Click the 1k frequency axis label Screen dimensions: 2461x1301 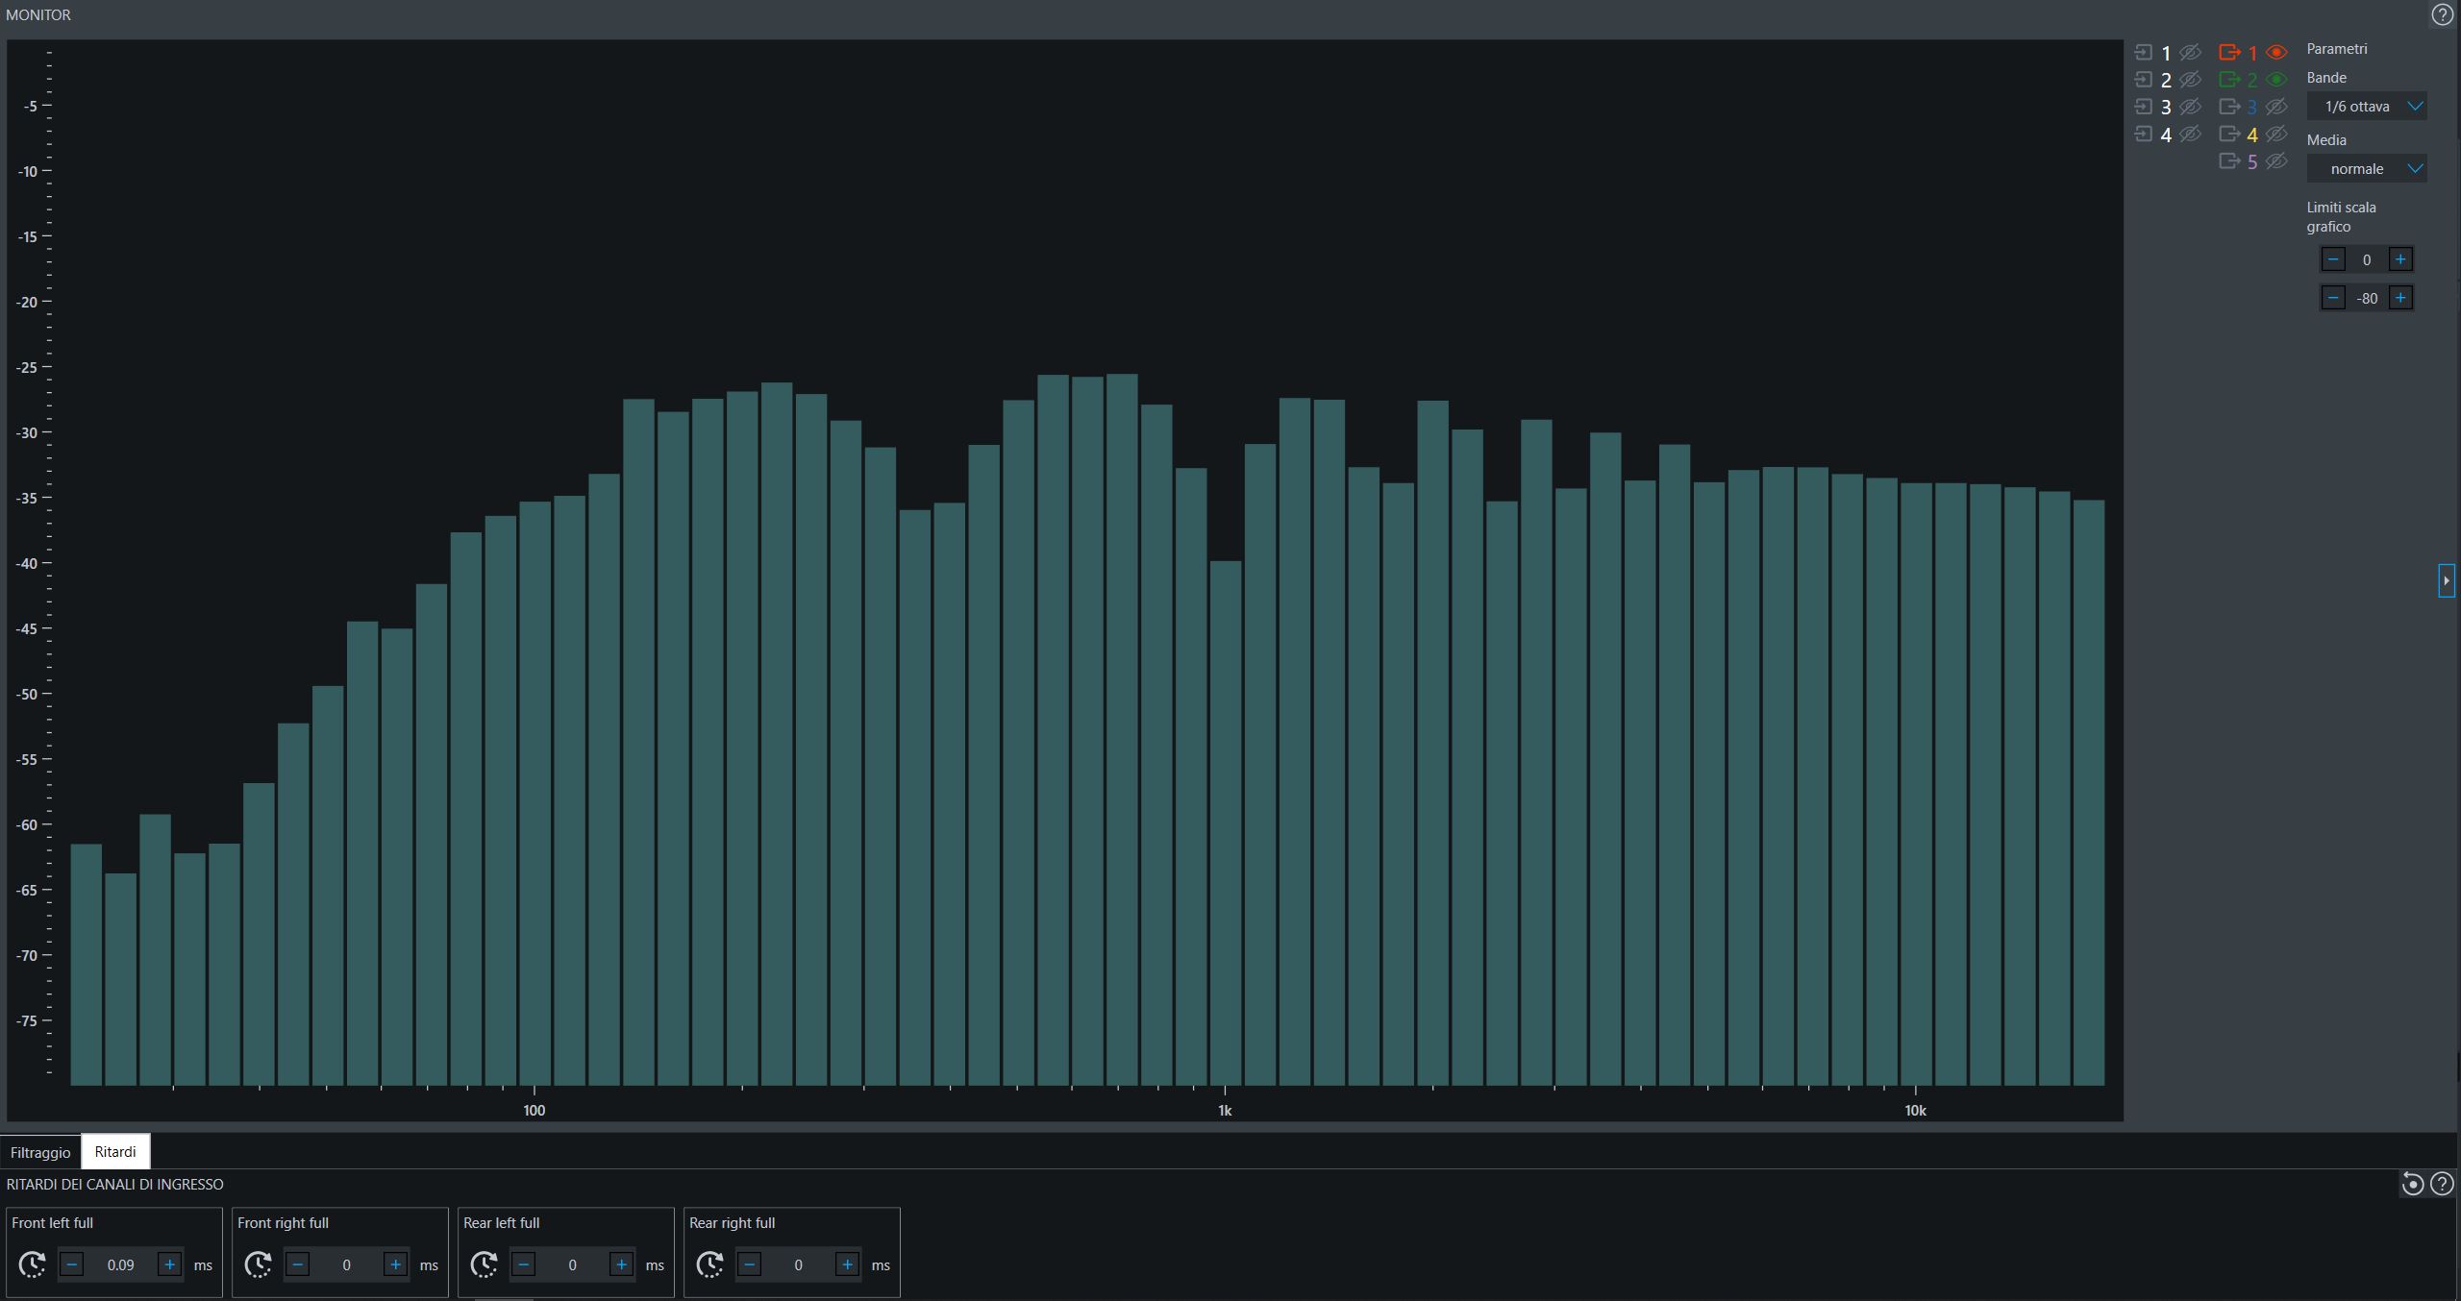1225,1111
